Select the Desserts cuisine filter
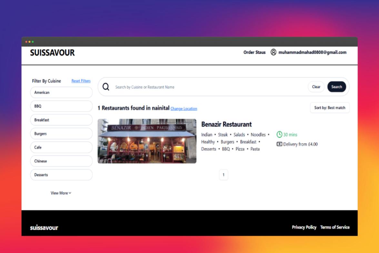The image size is (379, 253). [x=61, y=175]
